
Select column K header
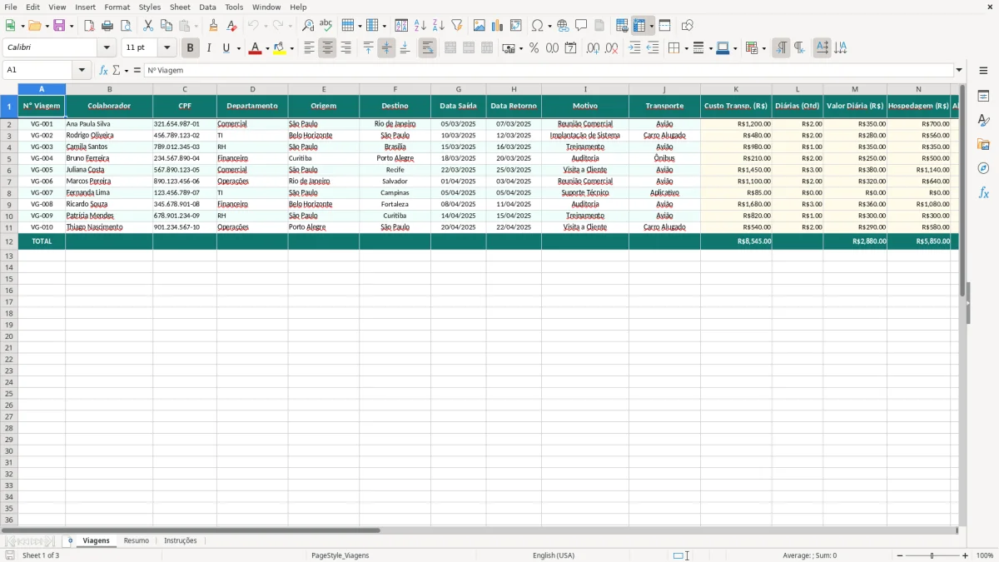pos(736,89)
